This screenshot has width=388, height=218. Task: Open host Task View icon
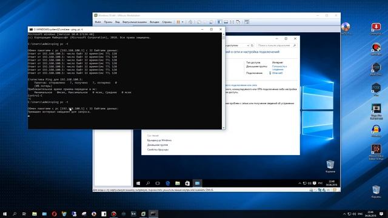(x=24, y=214)
